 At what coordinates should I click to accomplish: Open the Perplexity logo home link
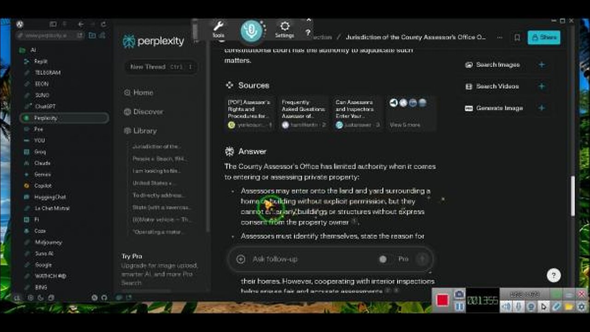[x=153, y=41]
